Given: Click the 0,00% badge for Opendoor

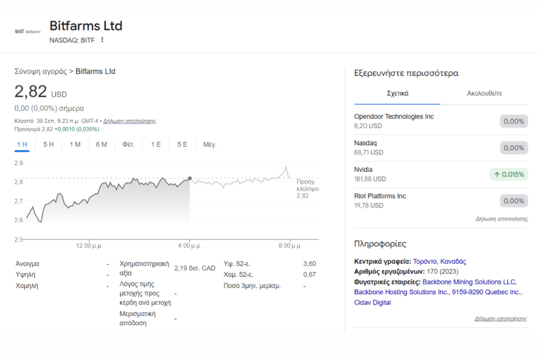Looking at the screenshot, I should click(514, 121).
